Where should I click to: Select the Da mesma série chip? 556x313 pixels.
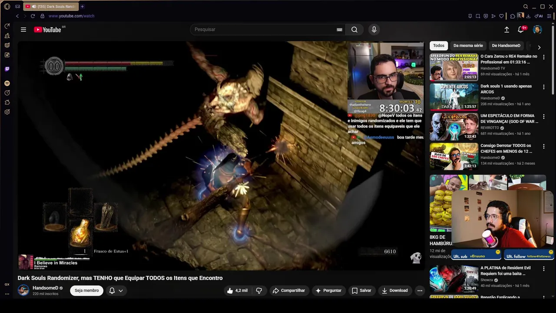468,46
